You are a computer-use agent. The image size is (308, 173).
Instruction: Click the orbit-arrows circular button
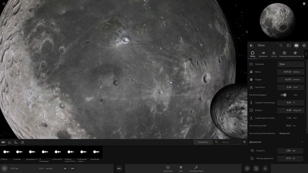pyautogui.click(x=256, y=168)
